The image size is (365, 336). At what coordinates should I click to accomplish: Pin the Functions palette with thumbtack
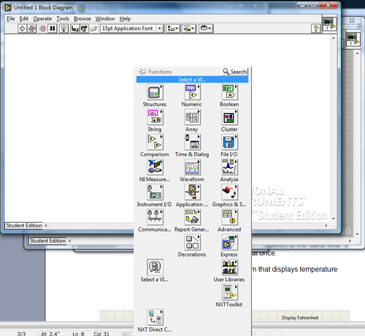[142, 72]
